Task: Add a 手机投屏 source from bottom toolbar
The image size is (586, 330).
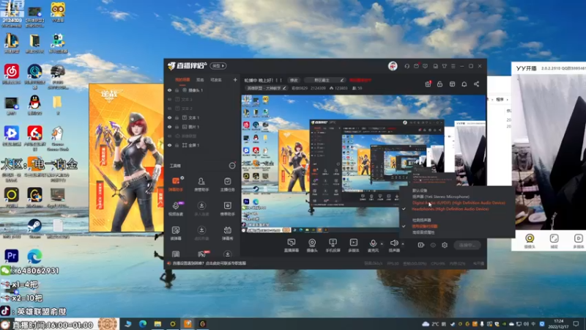Action: pyautogui.click(x=333, y=245)
